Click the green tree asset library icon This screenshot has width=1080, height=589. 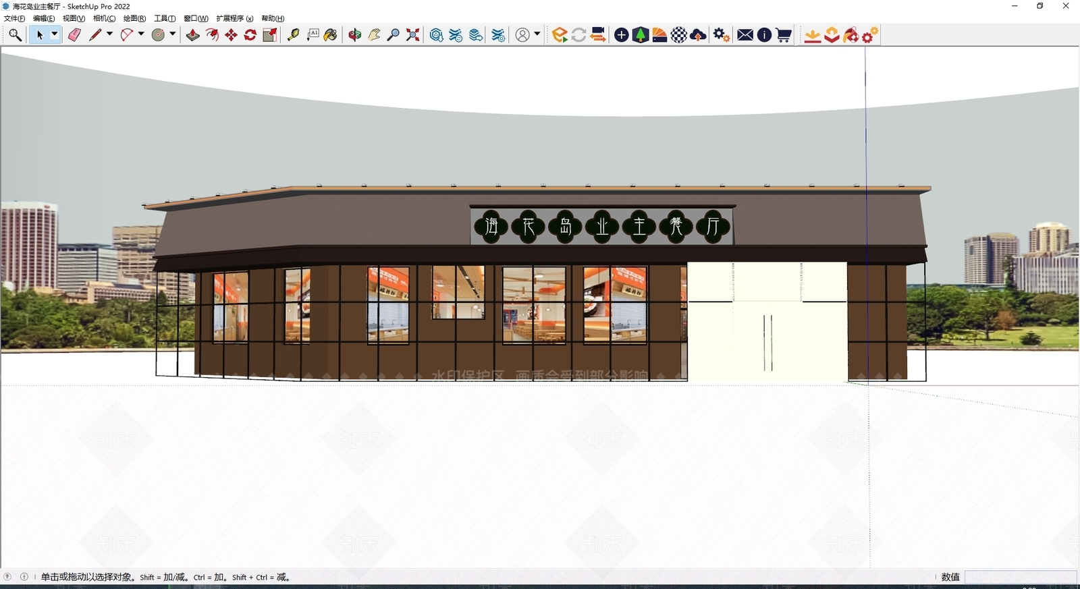[641, 35]
